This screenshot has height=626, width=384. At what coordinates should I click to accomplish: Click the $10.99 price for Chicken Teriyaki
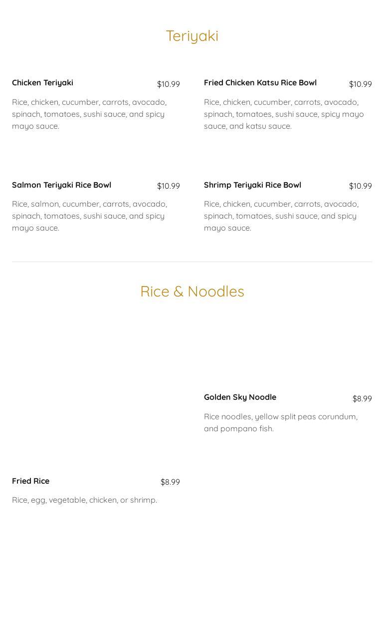(x=169, y=84)
